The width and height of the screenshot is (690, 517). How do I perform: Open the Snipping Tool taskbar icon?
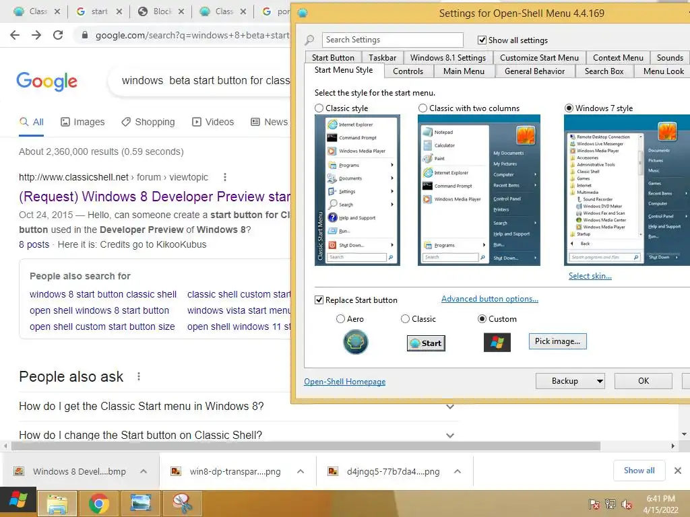click(x=182, y=504)
